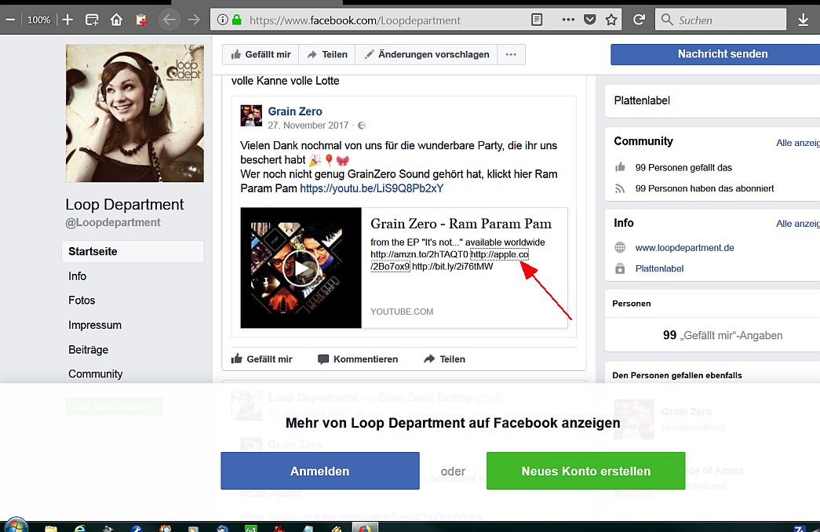Open Impressum in the page sidebar
The width and height of the screenshot is (820, 532).
(95, 325)
